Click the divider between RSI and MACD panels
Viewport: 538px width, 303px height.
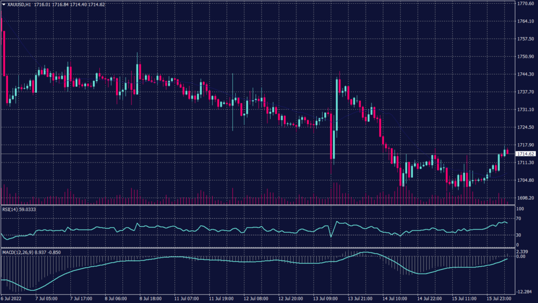(x=257, y=248)
